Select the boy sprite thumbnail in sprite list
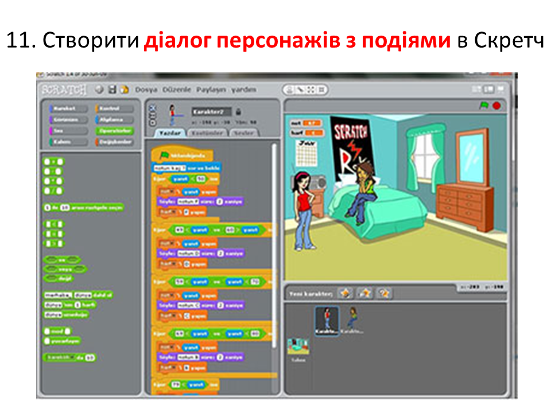Image resolution: width=551 pixels, height=413 pixels. [352, 320]
